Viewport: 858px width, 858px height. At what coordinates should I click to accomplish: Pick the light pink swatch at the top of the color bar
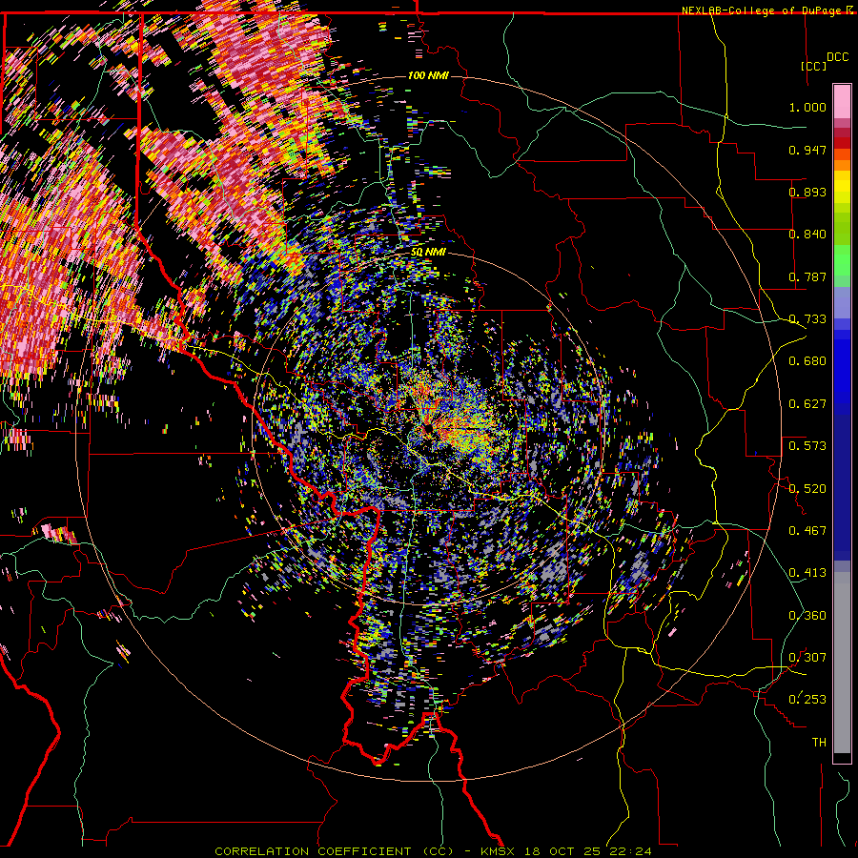842,101
